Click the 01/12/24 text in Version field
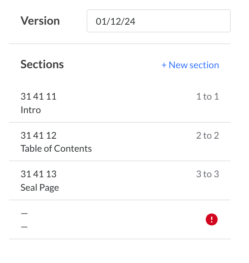The width and height of the screenshot is (249, 263). pyautogui.click(x=116, y=22)
